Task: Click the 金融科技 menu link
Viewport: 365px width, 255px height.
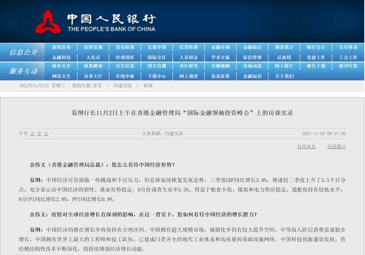Action: [x=61, y=57]
